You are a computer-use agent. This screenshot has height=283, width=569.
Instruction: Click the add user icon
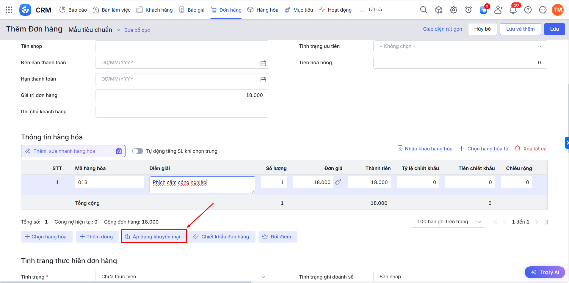(x=498, y=10)
